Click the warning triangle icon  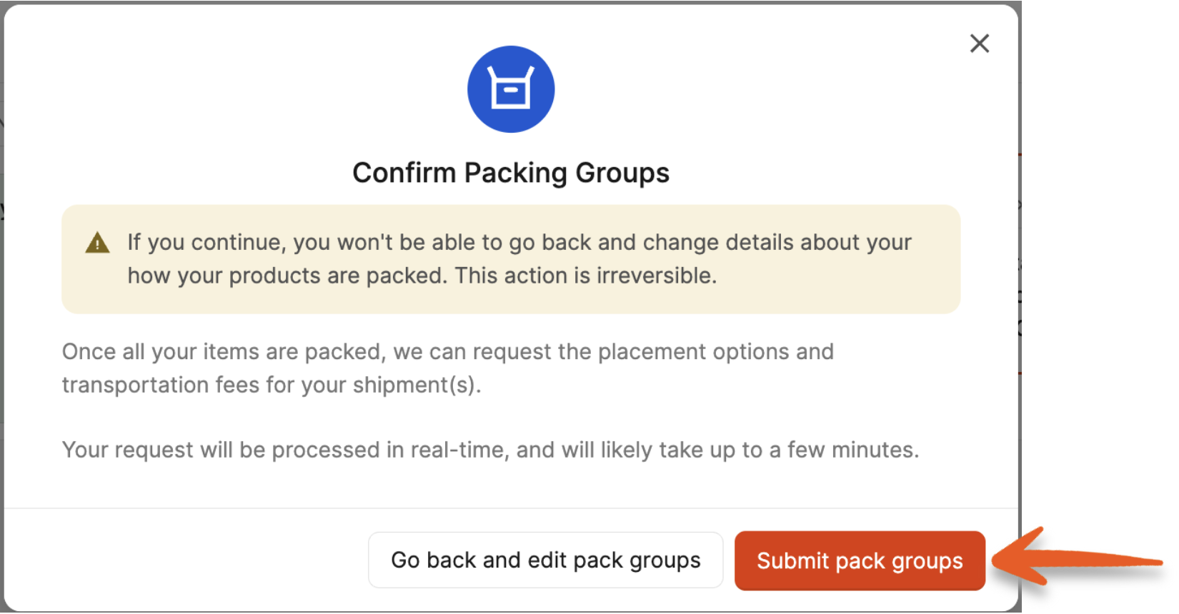[x=97, y=243]
